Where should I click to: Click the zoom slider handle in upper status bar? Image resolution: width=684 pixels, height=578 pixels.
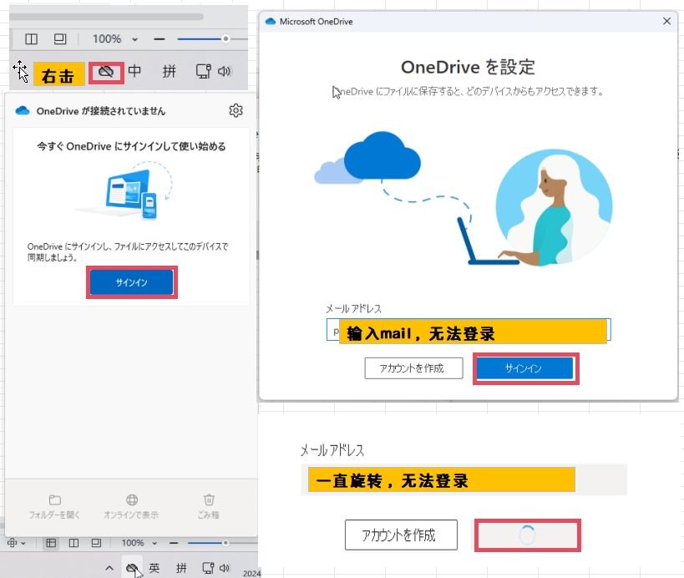pos(225,38)
